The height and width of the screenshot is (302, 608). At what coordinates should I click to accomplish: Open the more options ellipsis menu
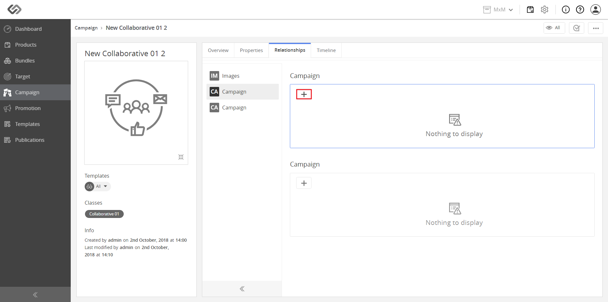(x=596, y=28)
